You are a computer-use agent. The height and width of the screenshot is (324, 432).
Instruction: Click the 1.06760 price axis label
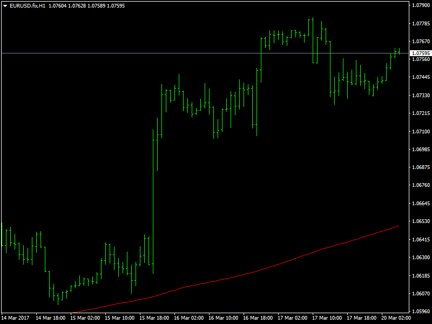(421, 185)
